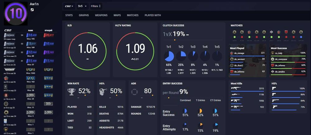Click the orange marker on clutch success slider

(174, 40)
